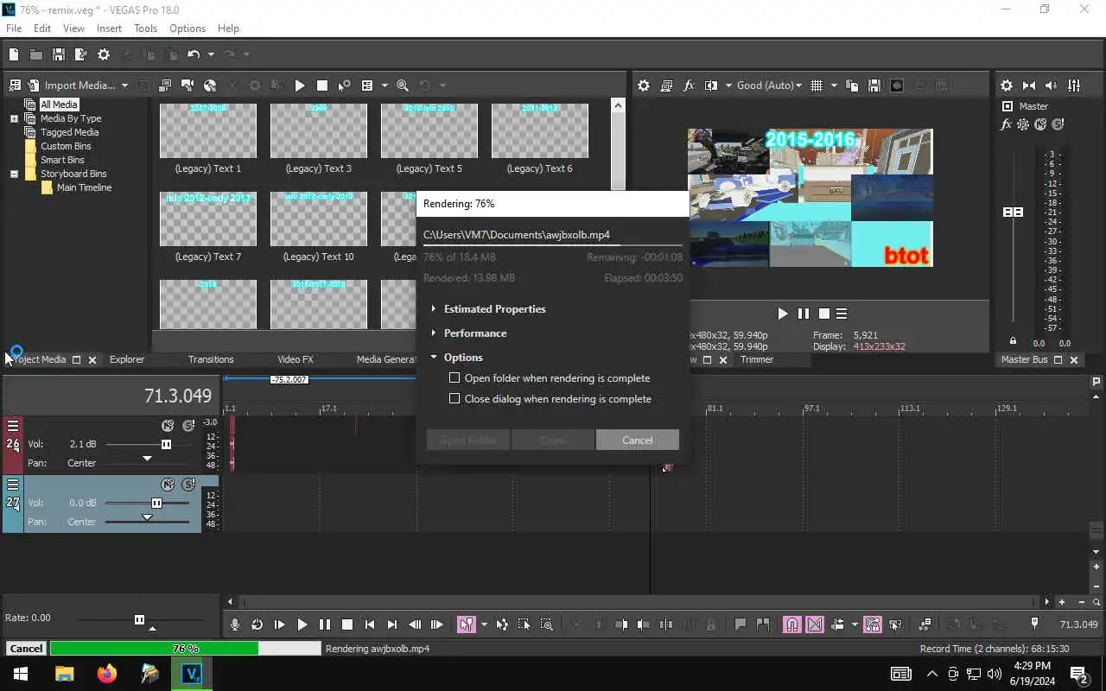Toggle Enable Snapping magnet button
Screen dimensions: 1106x691
pyautogui.click(x=791, y=624)
